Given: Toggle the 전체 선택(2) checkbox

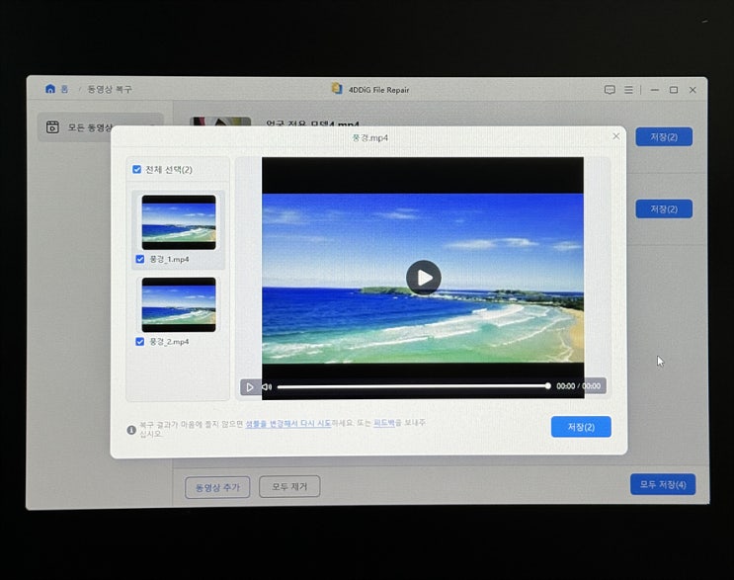Looking at the screenshot, I should tap(136, 170).
